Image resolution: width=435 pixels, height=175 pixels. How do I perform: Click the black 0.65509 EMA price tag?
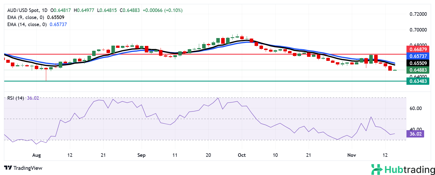click(418, 63)
